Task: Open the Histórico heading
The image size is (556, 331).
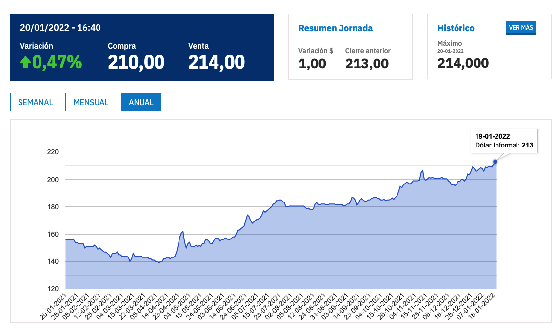Action: pos(456,28)
